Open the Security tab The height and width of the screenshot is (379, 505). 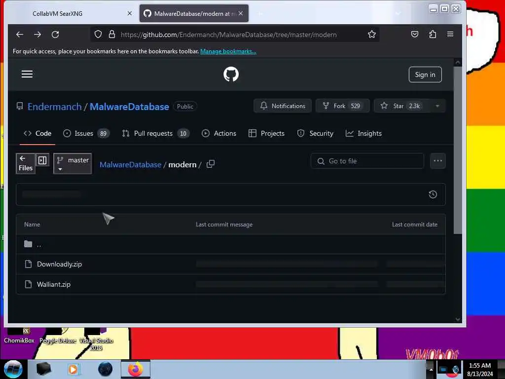coord(315,133)
